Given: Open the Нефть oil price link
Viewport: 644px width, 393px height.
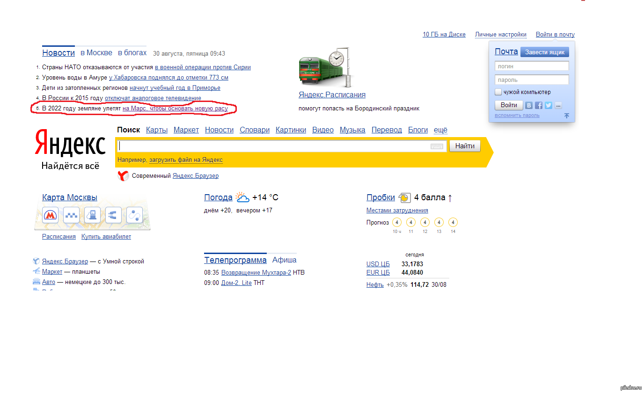Looking at the screenshot, I should [x=375, y=284].
